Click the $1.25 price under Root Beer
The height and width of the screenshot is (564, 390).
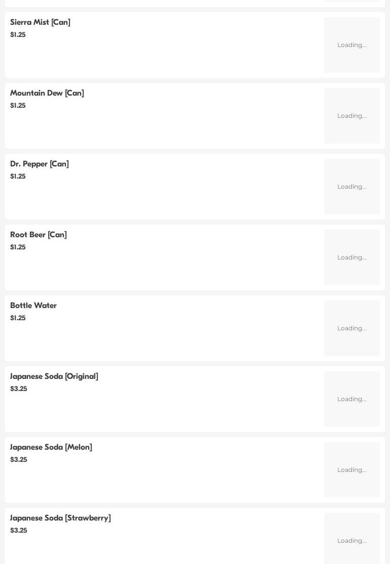point(18,247)
